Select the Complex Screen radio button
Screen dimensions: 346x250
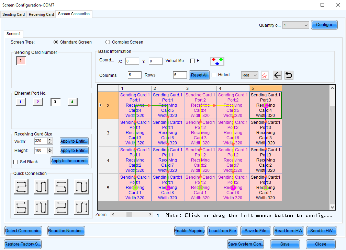108,42
